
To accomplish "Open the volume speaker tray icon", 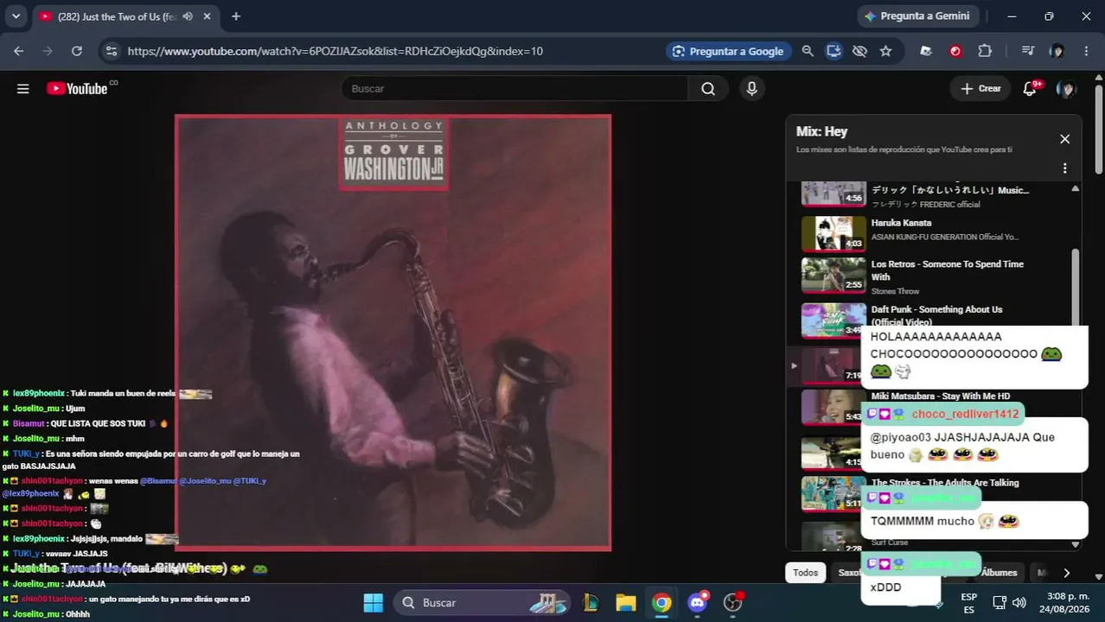I will (x=1019, y=602).
